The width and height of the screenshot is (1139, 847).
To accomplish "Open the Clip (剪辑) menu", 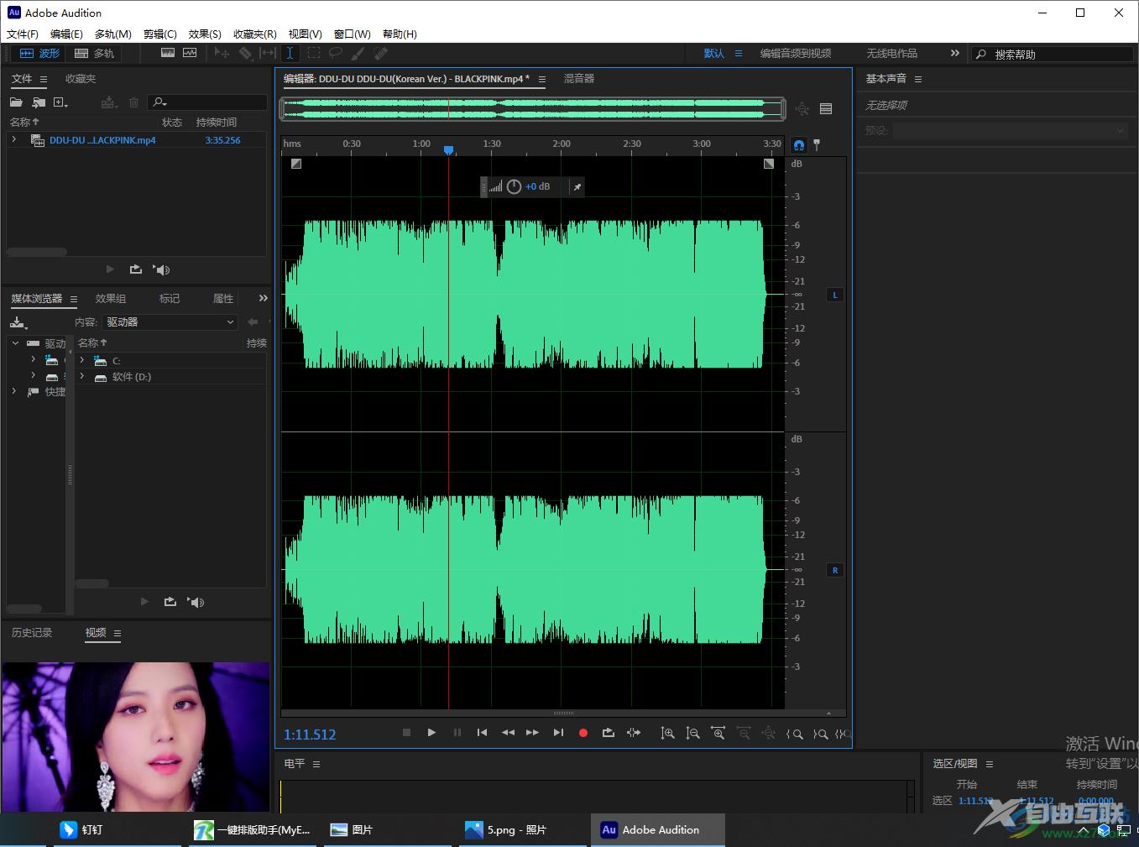I will click(160, 34).
